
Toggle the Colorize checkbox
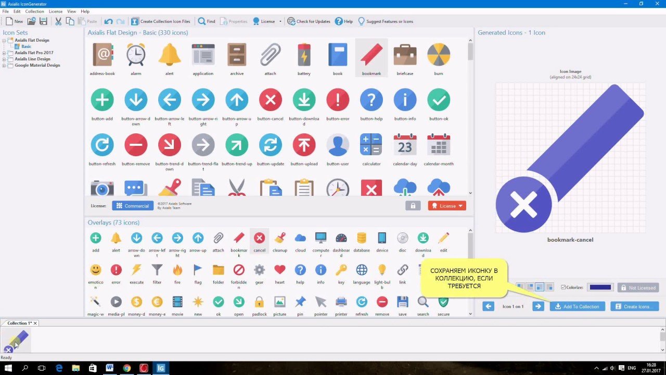(x=563, y=287)
